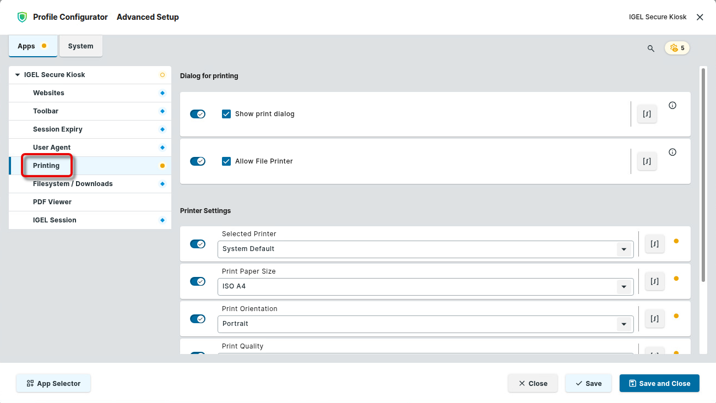Collapse the IGEL Secure Kiosk tree
This screenshot has height=403, width=716.
click(18, 75)
